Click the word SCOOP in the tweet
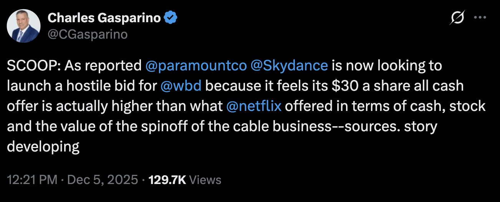This screenshot has width=500, height=202. 32,66
